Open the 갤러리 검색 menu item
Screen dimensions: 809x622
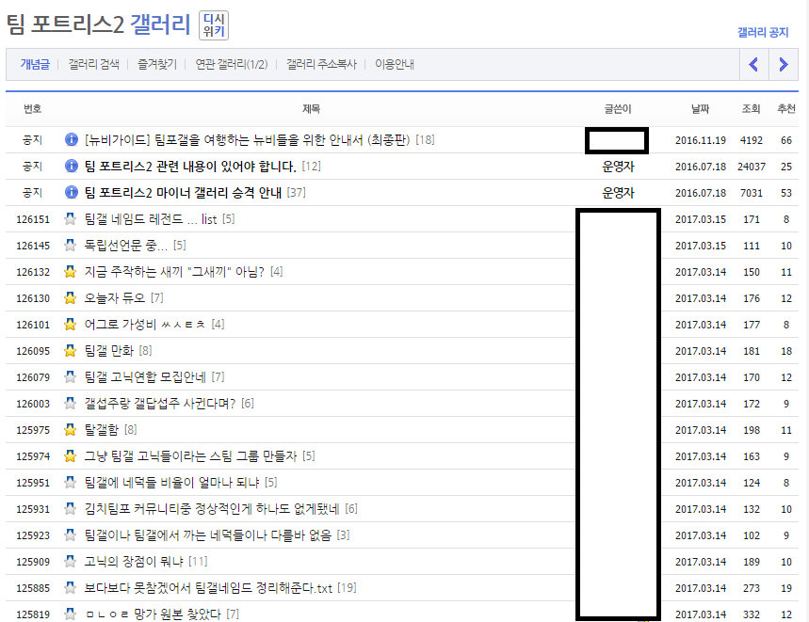click(x=93, y=65)
